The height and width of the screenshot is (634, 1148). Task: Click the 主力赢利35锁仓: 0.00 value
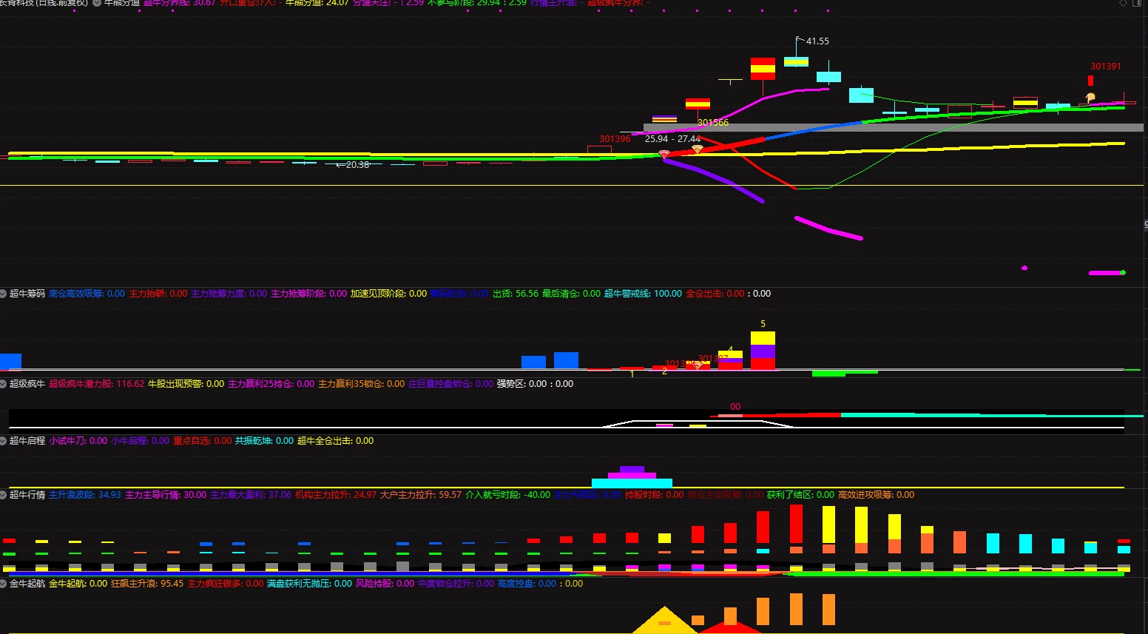pyautogui.click(x=361, y=384)
